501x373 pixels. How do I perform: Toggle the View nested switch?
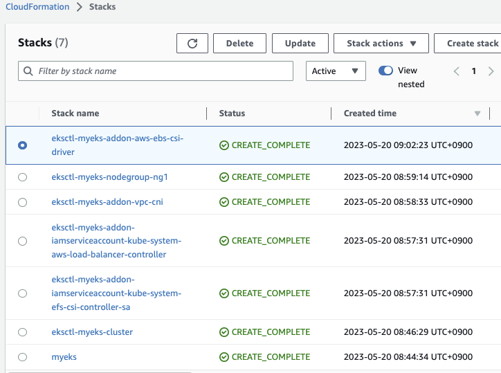tap(385, 71)
